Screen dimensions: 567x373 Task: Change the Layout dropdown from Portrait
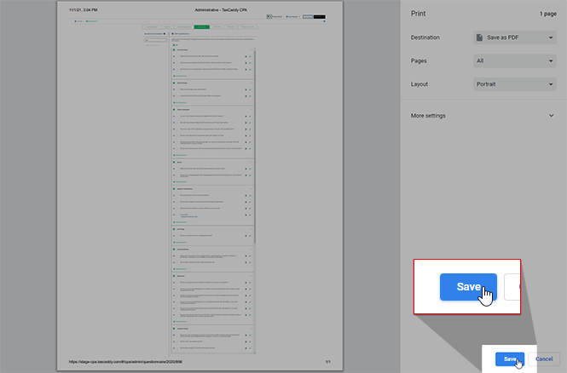(x=515, y=85)
